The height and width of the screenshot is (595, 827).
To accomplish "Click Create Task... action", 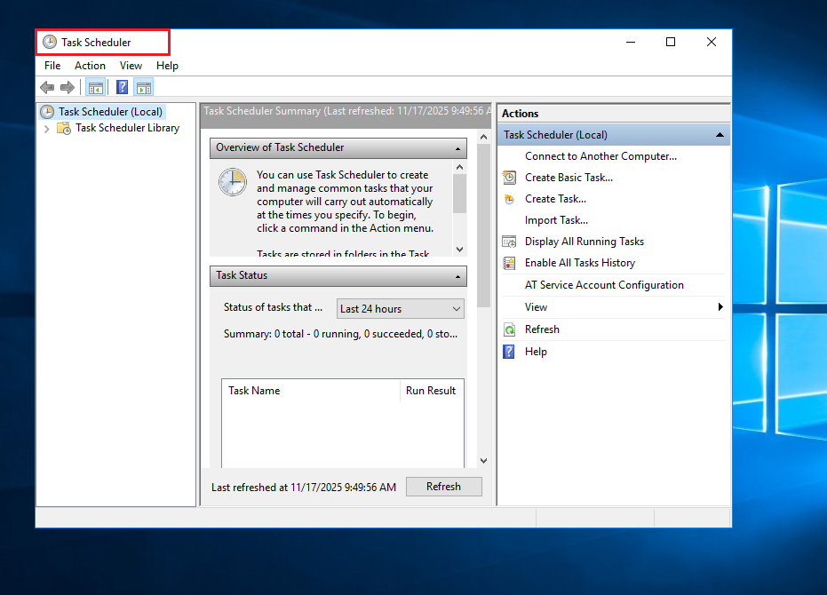I will [x=555, y=200].
